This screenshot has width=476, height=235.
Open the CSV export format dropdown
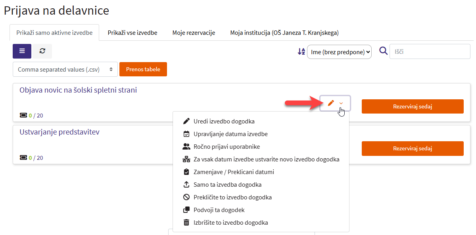click(x=65, y=69)
